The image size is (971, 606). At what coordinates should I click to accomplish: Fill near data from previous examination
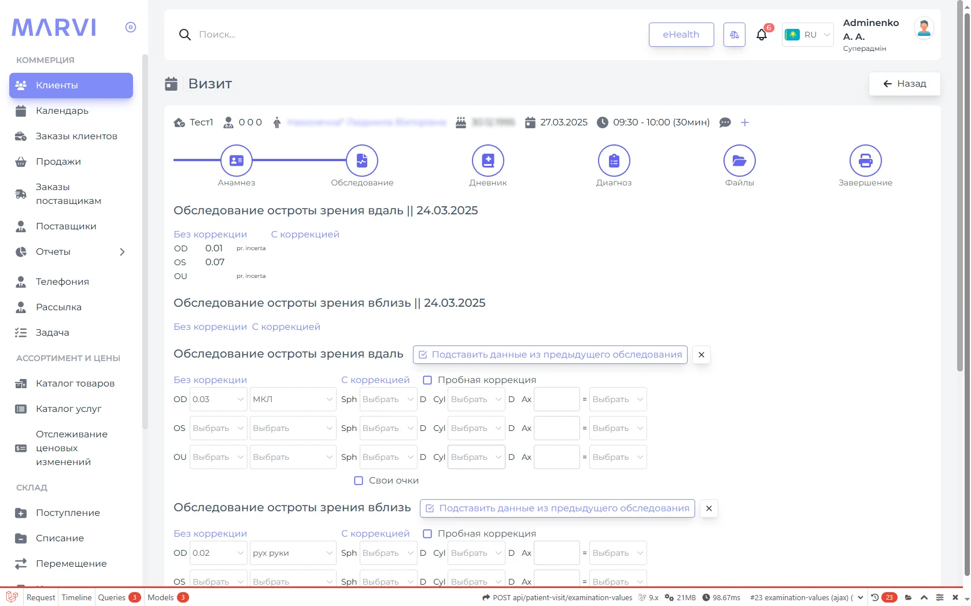(x=558, y=508)
